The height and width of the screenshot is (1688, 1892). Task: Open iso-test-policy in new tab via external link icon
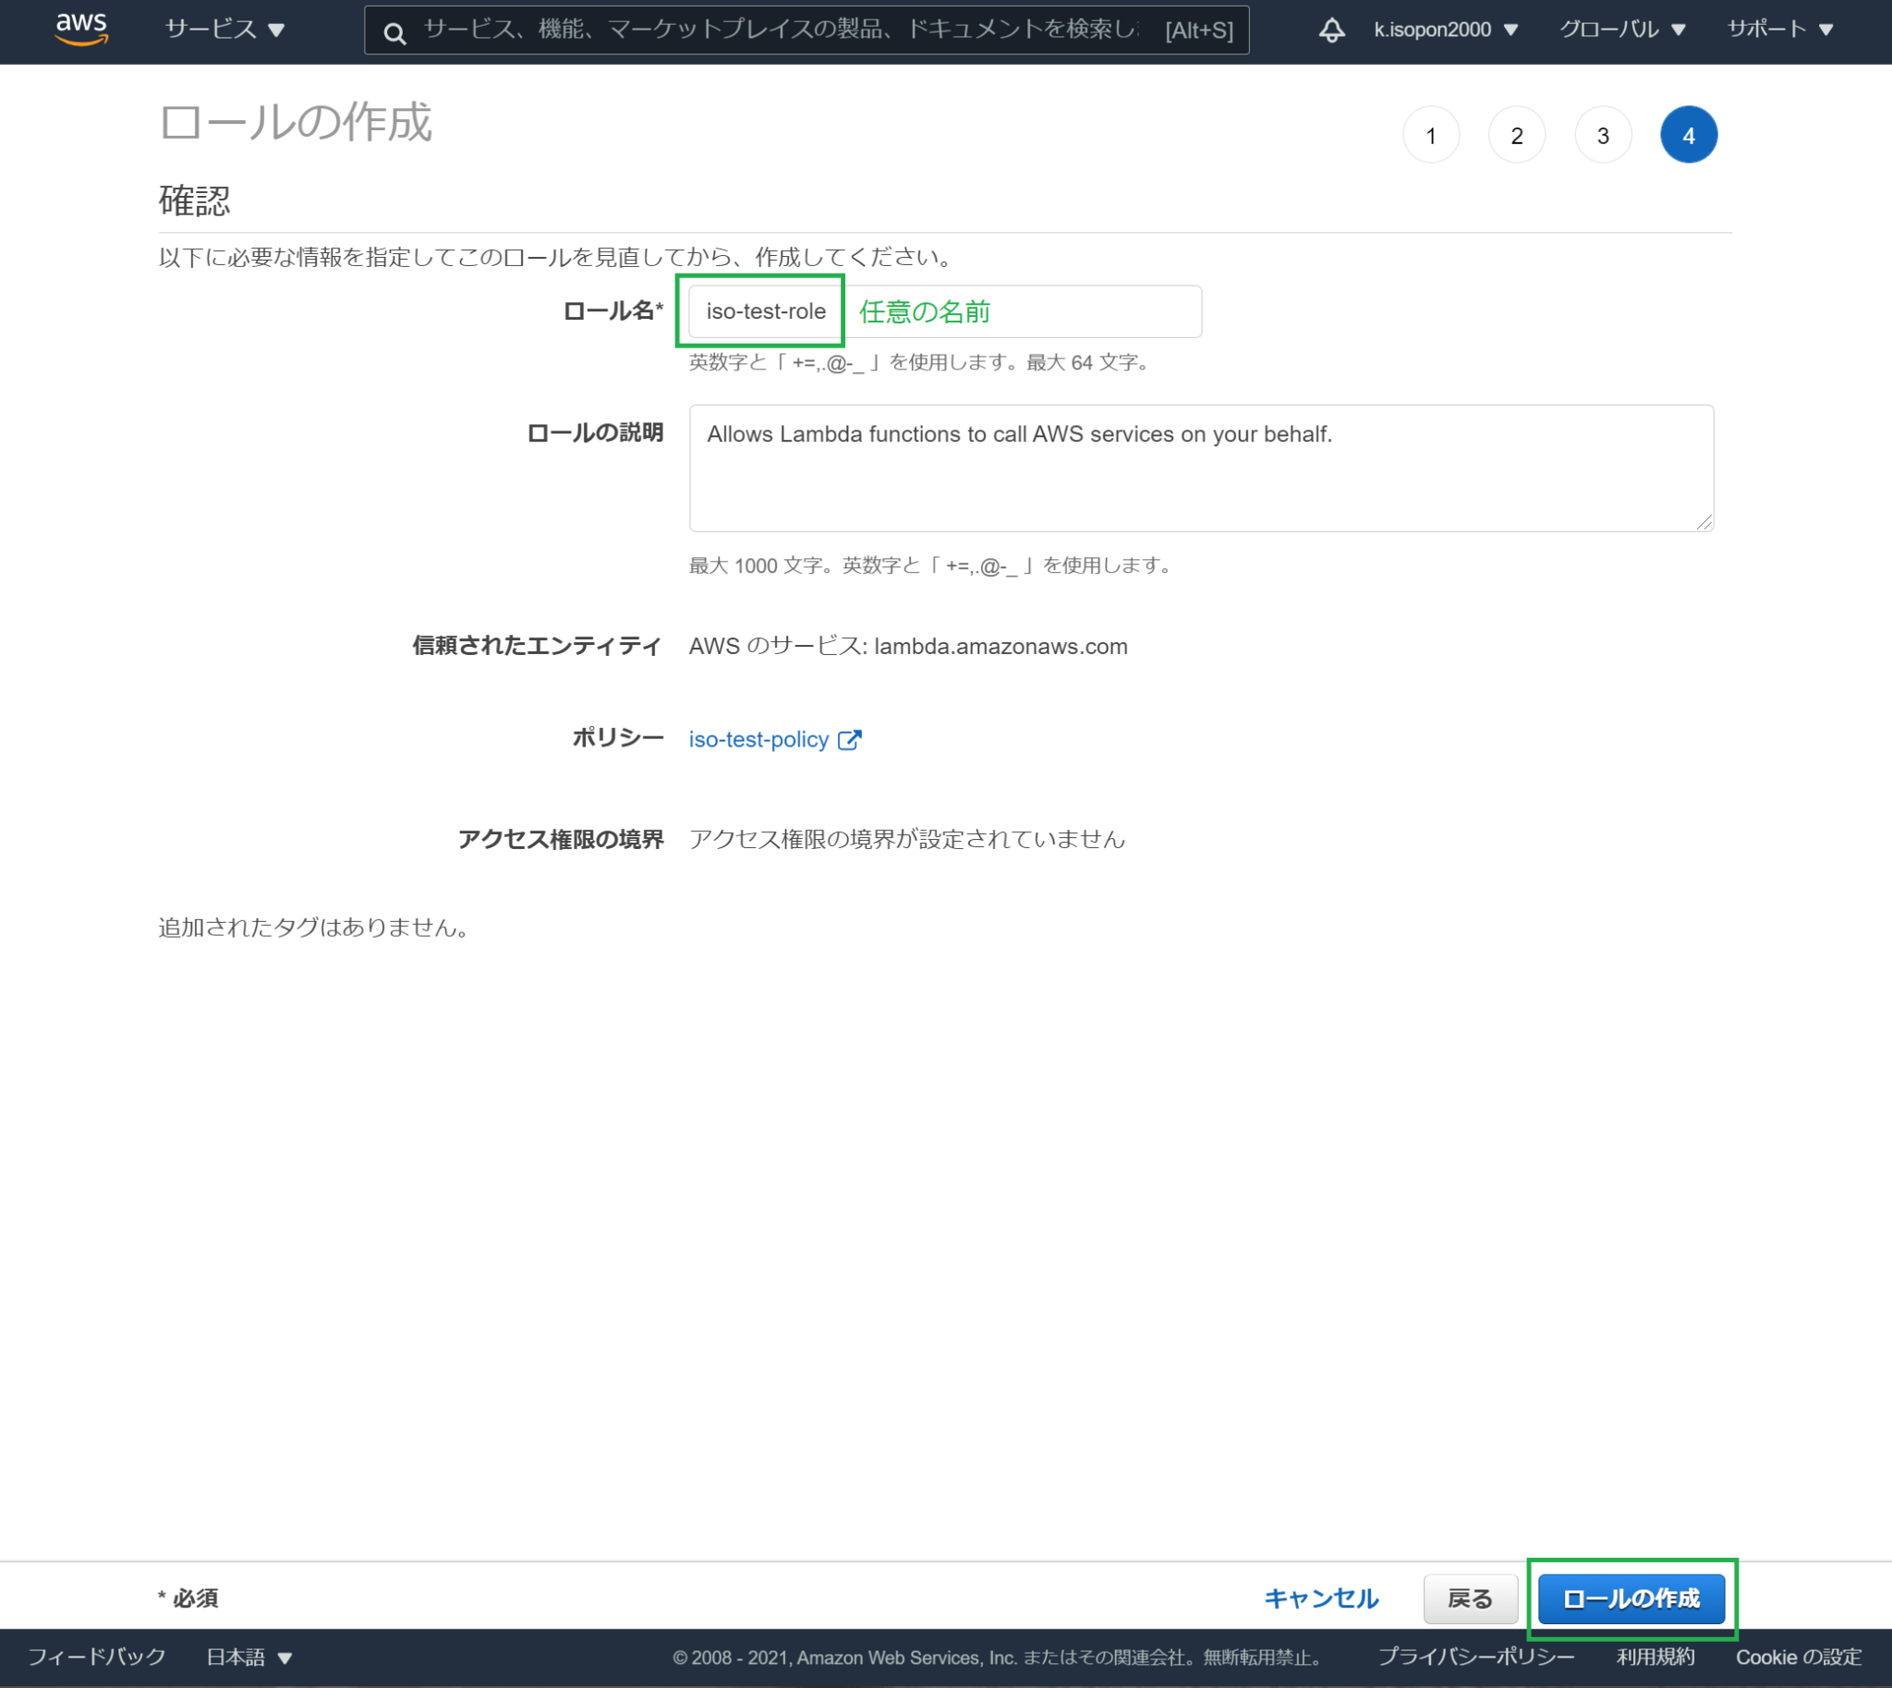click(x=851, y=739)
